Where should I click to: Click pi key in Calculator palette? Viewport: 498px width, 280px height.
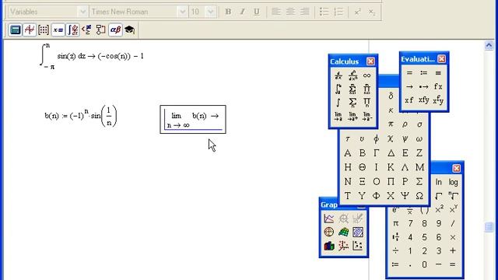pyautogui.click(x=396, y=223)
